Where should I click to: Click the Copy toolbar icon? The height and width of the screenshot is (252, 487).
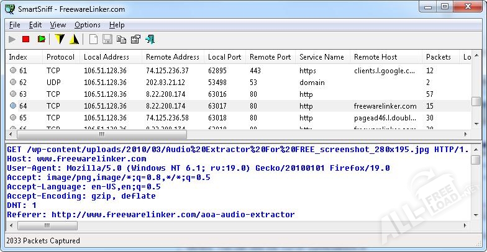[x=121, y=40]
